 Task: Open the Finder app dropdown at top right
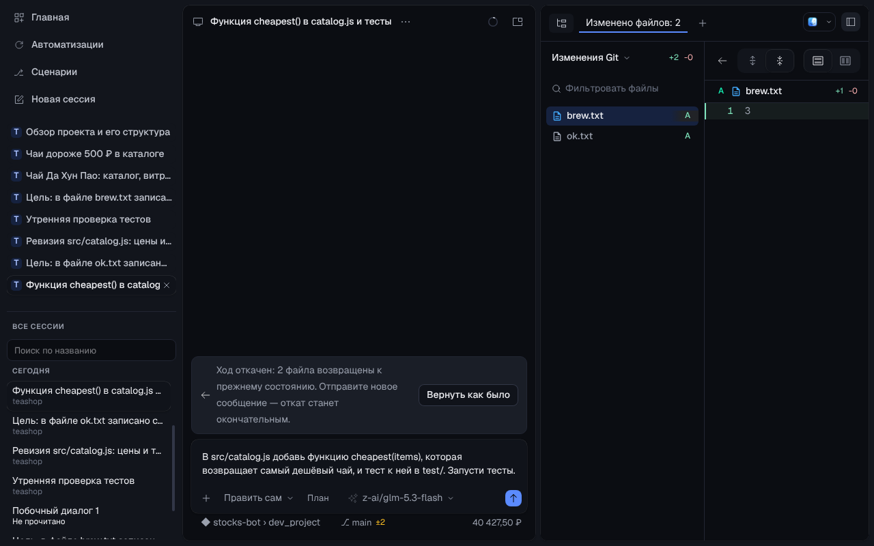[x=819, y=22]
